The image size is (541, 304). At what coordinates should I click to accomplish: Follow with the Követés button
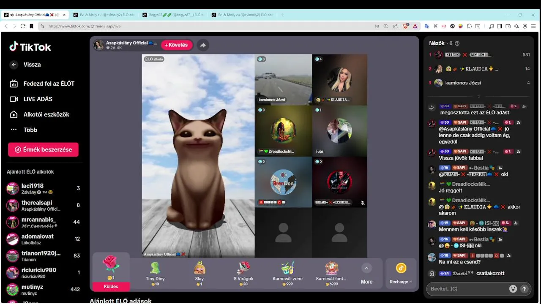tap(176, 45)
